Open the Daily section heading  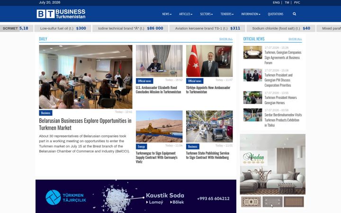tap(43, 39)
